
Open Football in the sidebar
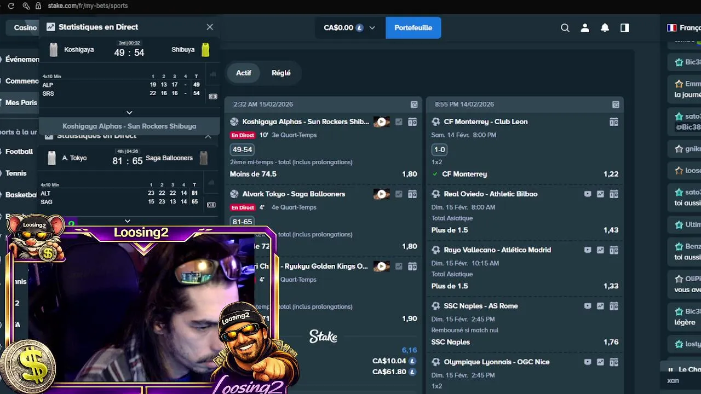click(x=19, y=152)
